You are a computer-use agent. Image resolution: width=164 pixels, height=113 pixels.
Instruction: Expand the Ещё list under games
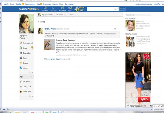point(31,96)
